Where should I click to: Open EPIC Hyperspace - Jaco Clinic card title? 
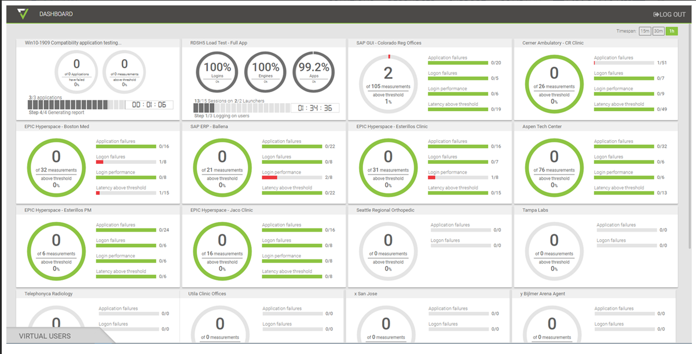point(222,210)
